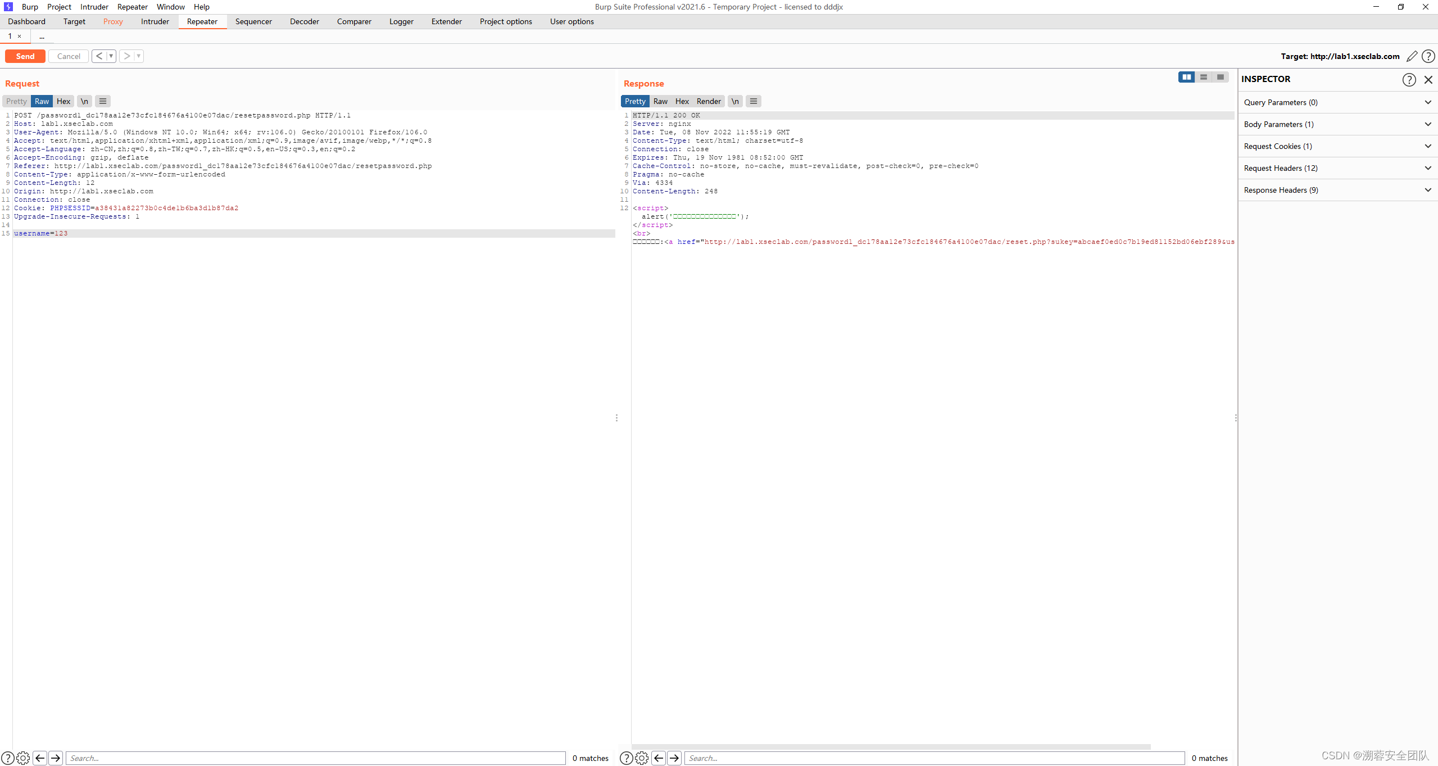Viewport: 1438px width, 766px height.
Task: Toggle newline display in Request panel
Action: (x=84, y=101)
